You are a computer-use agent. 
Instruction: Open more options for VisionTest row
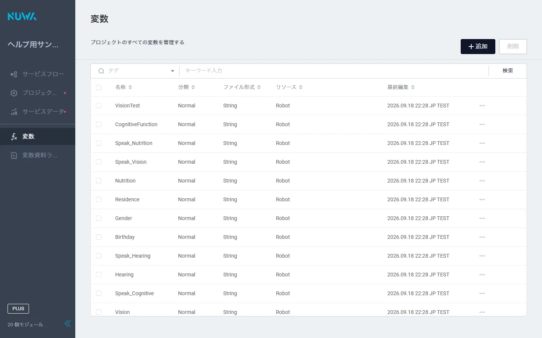pyautogui.click(x=482, y=106)
